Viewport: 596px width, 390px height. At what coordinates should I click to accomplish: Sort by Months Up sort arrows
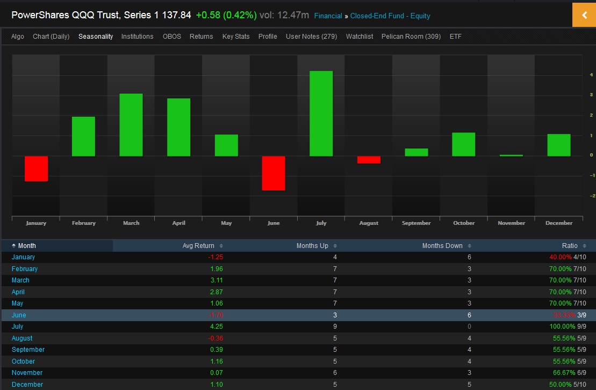tap(335, 246)
